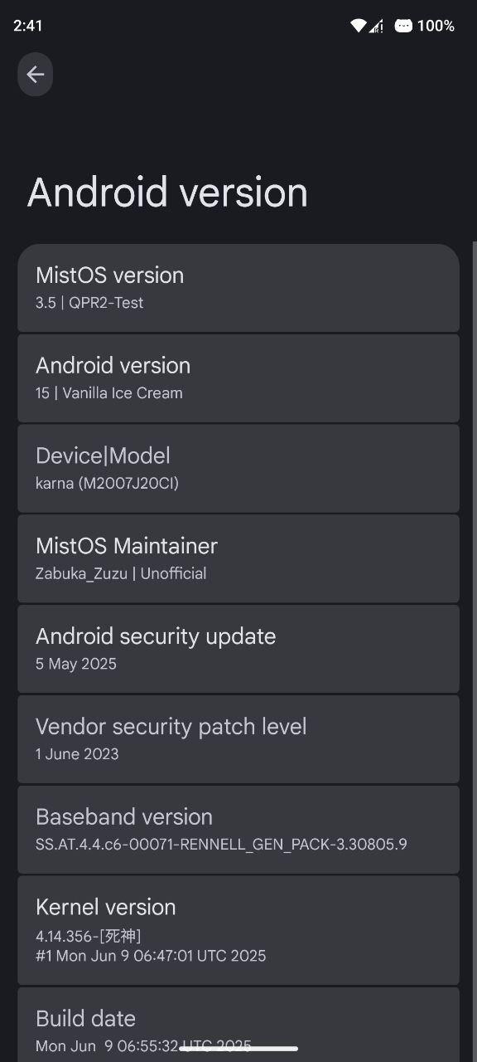This screenshot has height=1062, width=477.
Task: Select the Device|Model karna row
Action: coord(238,469)
